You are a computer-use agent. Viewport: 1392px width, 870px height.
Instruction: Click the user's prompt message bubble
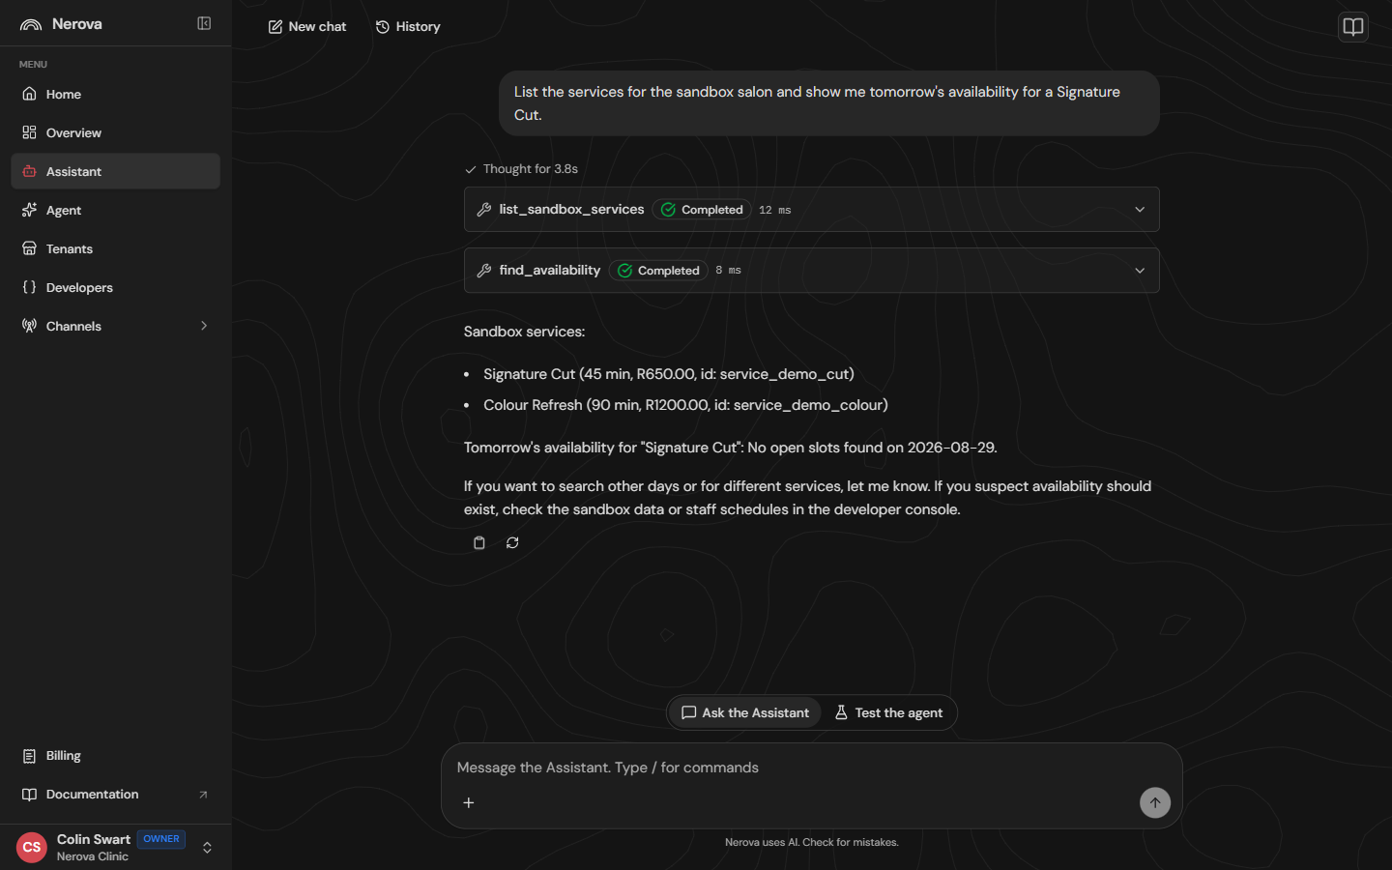pos(829,103)
